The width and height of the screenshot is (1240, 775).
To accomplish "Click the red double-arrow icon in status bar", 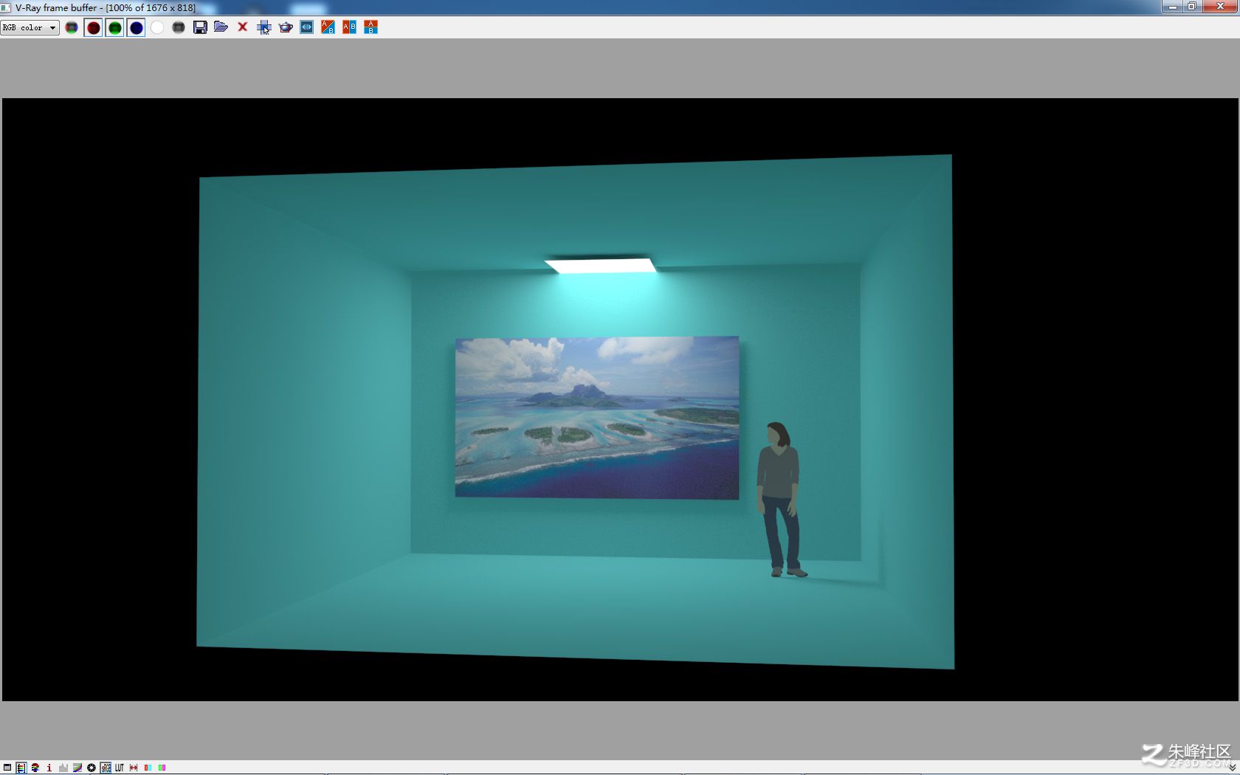I will pos(134,768).
